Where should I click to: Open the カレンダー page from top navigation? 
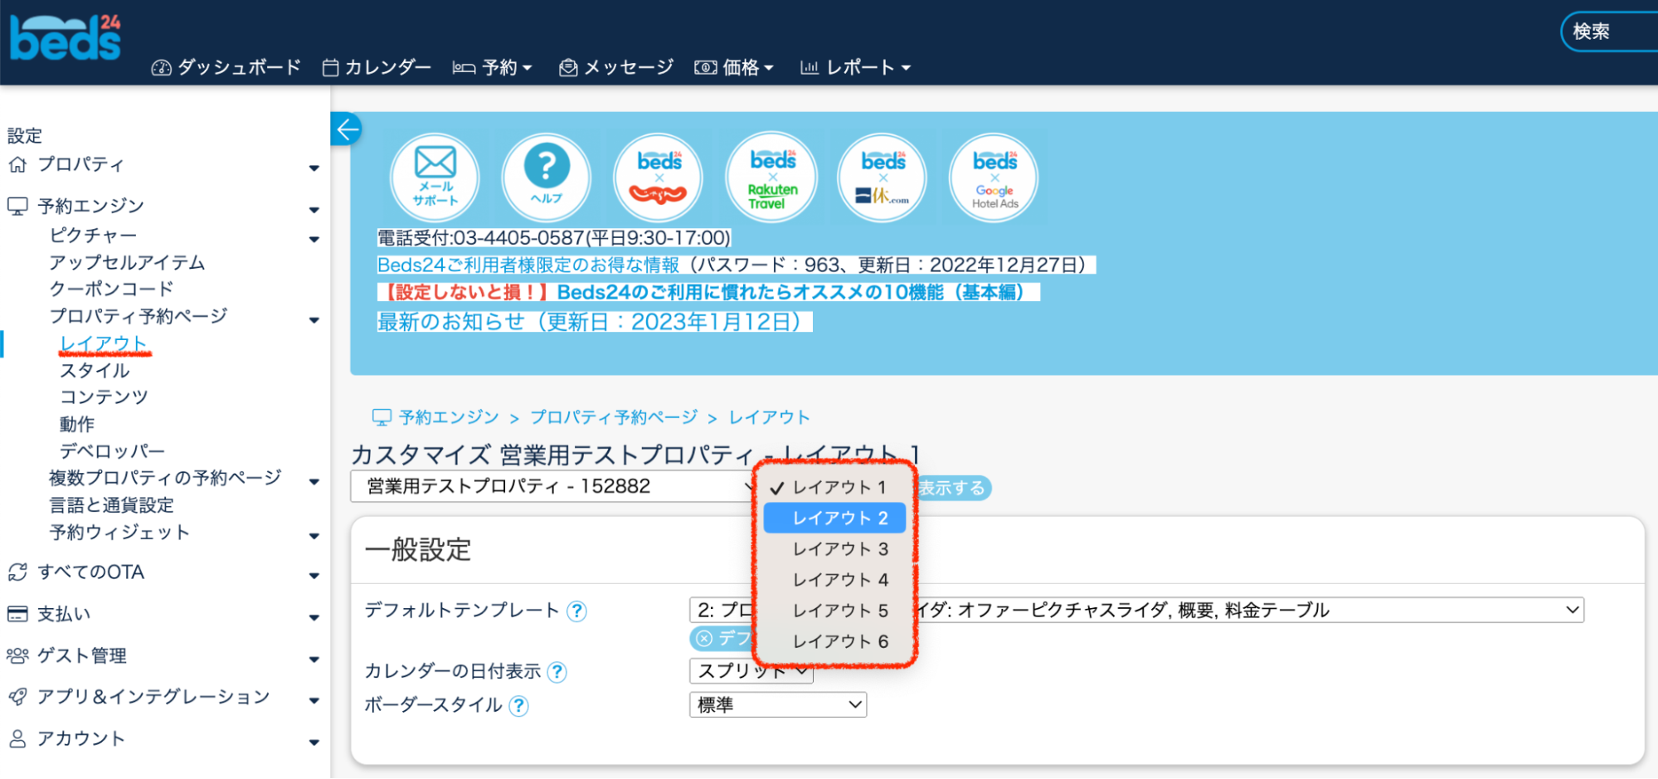377,67
